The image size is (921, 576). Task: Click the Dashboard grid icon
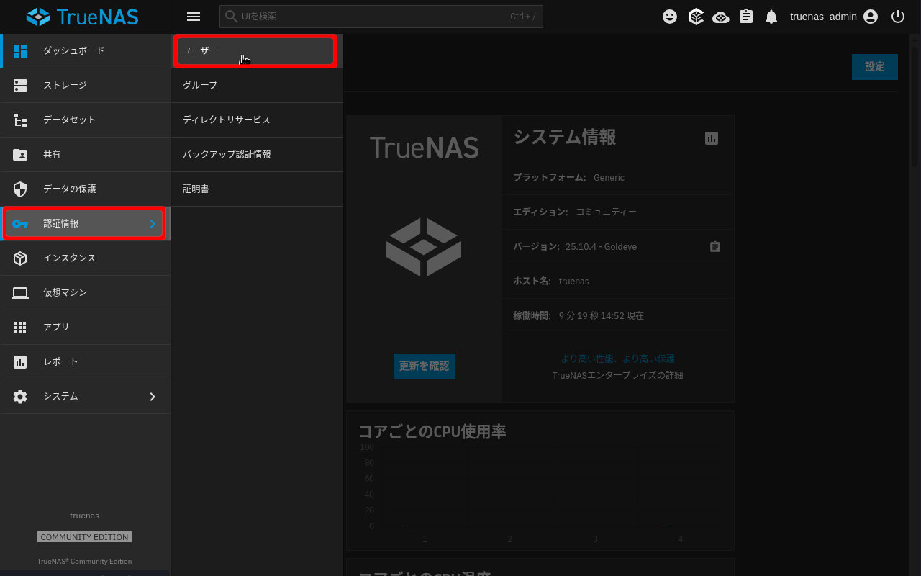click(x=20, y=50)
